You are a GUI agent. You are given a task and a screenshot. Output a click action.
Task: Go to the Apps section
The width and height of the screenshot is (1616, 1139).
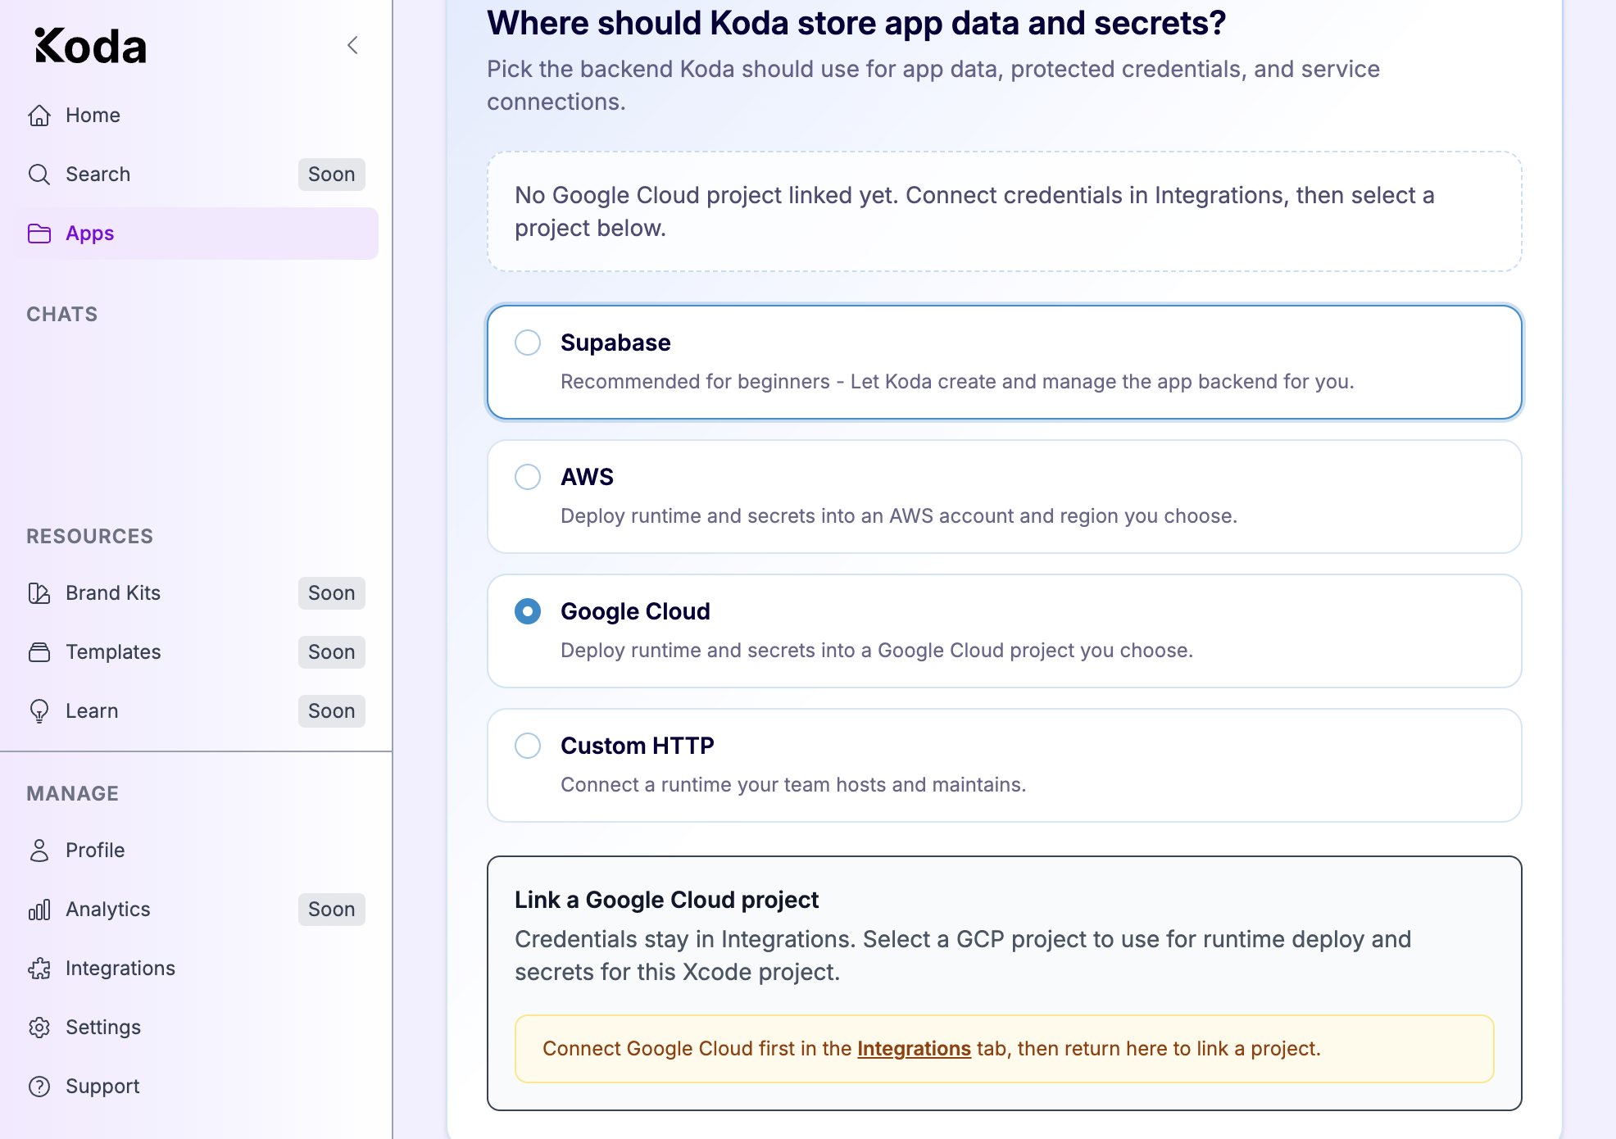196,234
